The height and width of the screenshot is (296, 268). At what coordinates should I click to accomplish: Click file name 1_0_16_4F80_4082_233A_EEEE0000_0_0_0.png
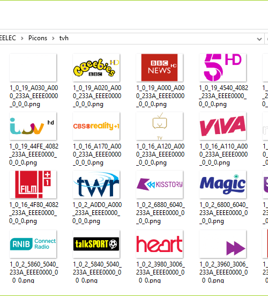point(34,213)
